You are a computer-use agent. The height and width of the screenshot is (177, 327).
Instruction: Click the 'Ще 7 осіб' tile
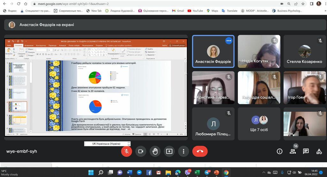pos(259,124)
